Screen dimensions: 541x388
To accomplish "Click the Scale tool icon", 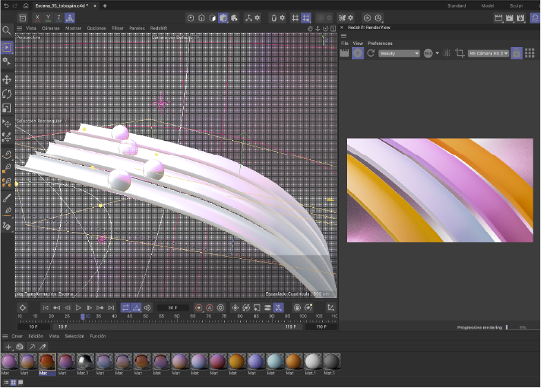I will [7, 108].
